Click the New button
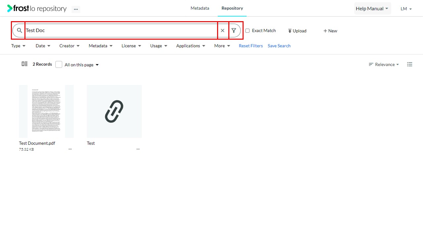 click(330, 31)
